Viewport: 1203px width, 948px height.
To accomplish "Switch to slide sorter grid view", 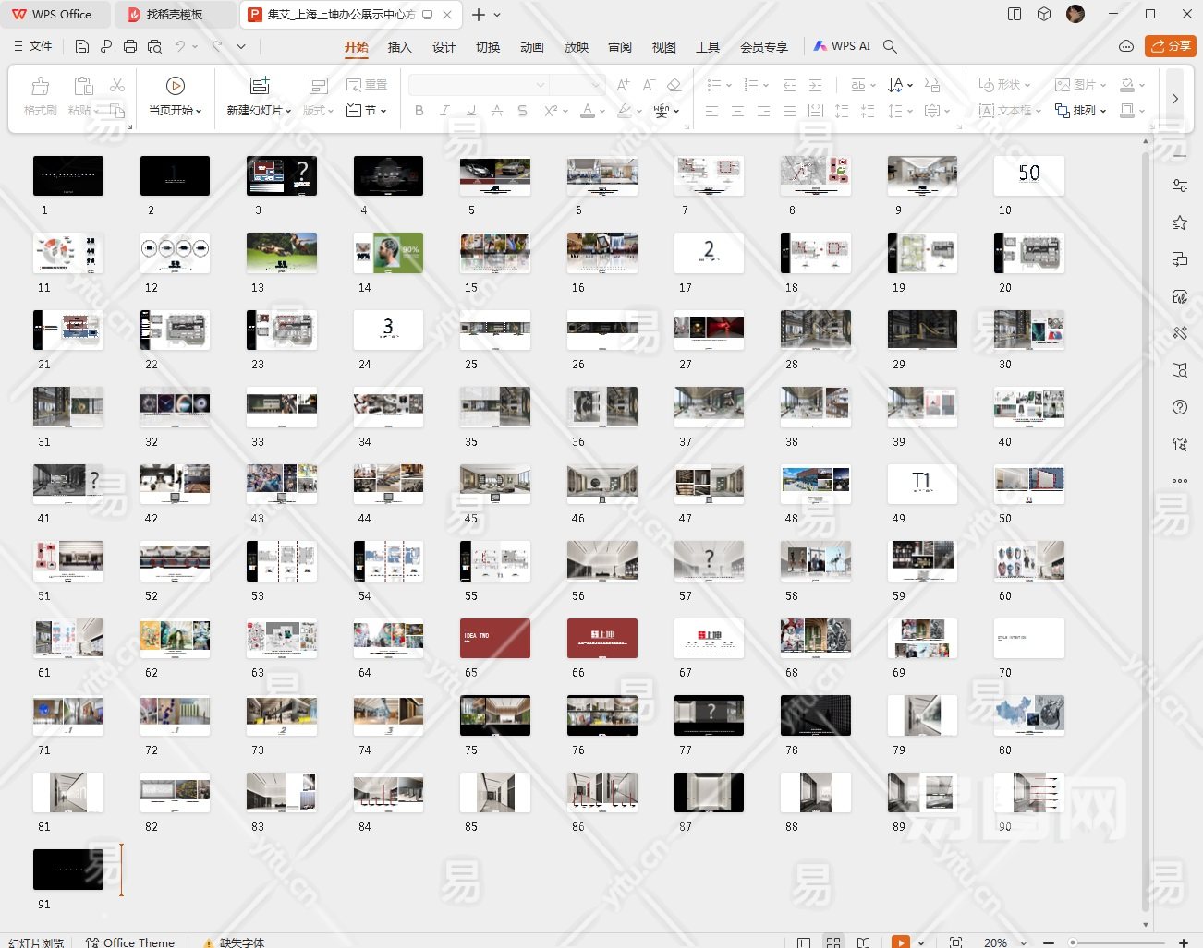I will pyautogui.click(x=833, y=942).
